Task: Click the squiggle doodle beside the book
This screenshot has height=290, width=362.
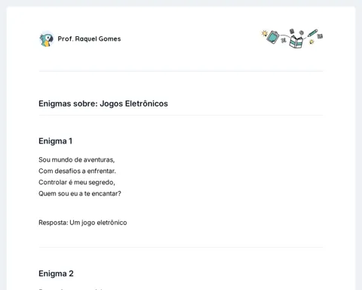Action: pos(284,40)
